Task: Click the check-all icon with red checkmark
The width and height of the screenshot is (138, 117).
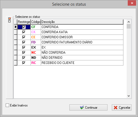Action: click(x=9, y=19)
